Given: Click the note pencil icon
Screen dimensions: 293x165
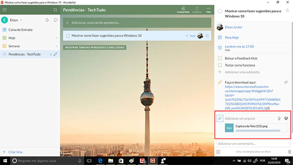Looking at the screenshot, I should tap(220, 82).
